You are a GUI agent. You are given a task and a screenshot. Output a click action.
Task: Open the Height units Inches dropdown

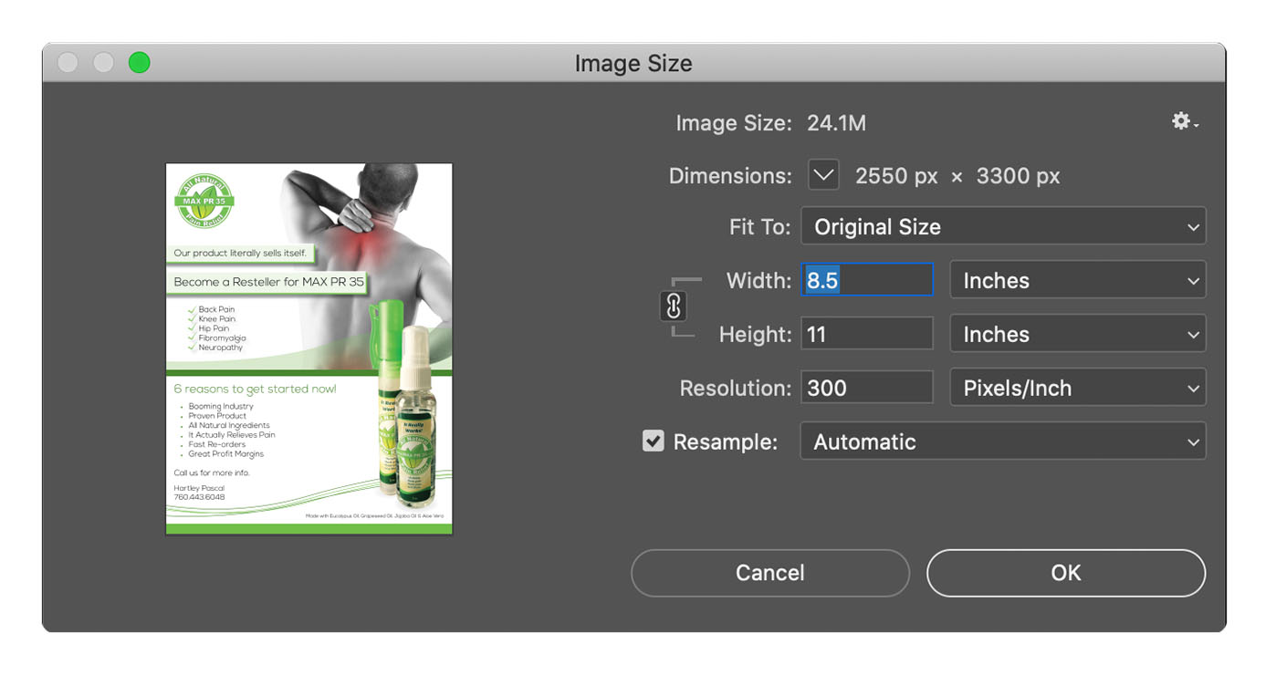pyautogui.click(x=1077, y=335)
